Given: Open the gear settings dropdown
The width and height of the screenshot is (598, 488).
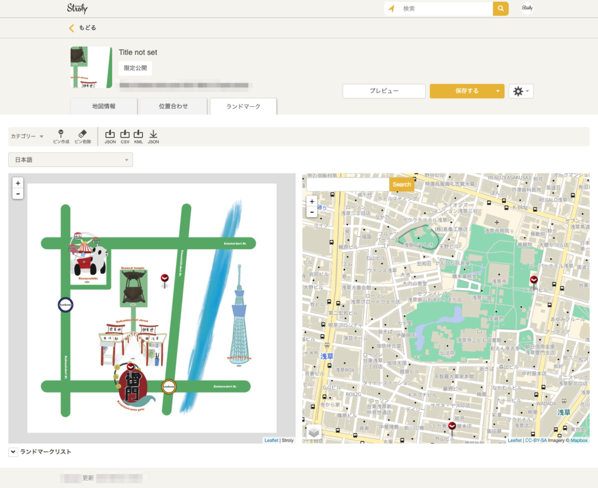Looking at the screenshot, I should (521, 91).
